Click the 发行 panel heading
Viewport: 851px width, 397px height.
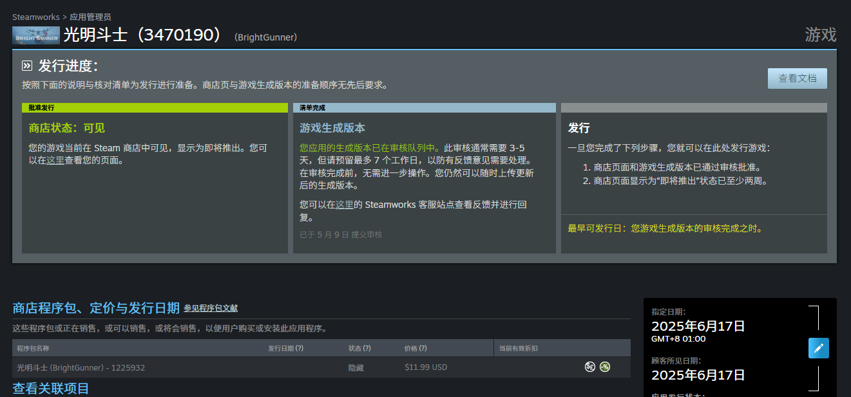[x=578, y=128]
